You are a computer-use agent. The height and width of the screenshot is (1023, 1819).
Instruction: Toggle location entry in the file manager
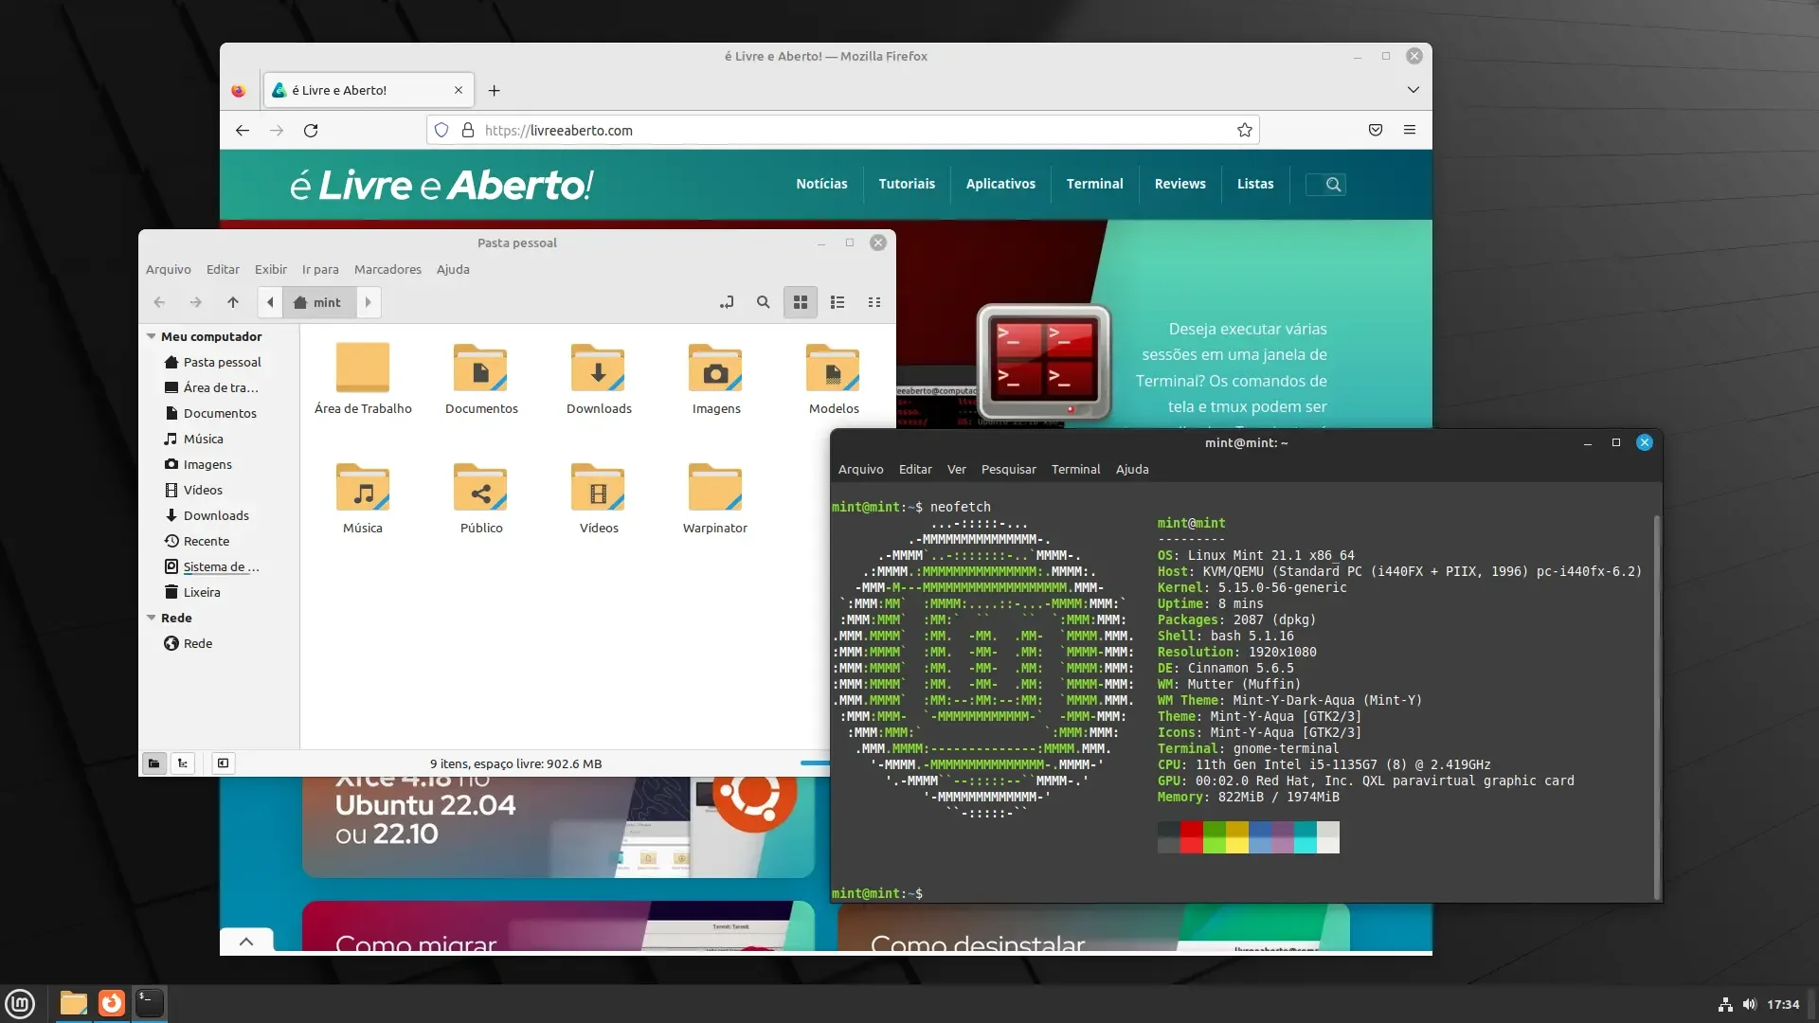pyautogui.click(x=727, y=303)
